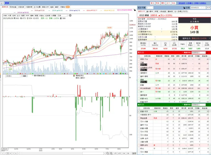Click the 買方15 table vertical scrollbar

[x=210, y=80]
